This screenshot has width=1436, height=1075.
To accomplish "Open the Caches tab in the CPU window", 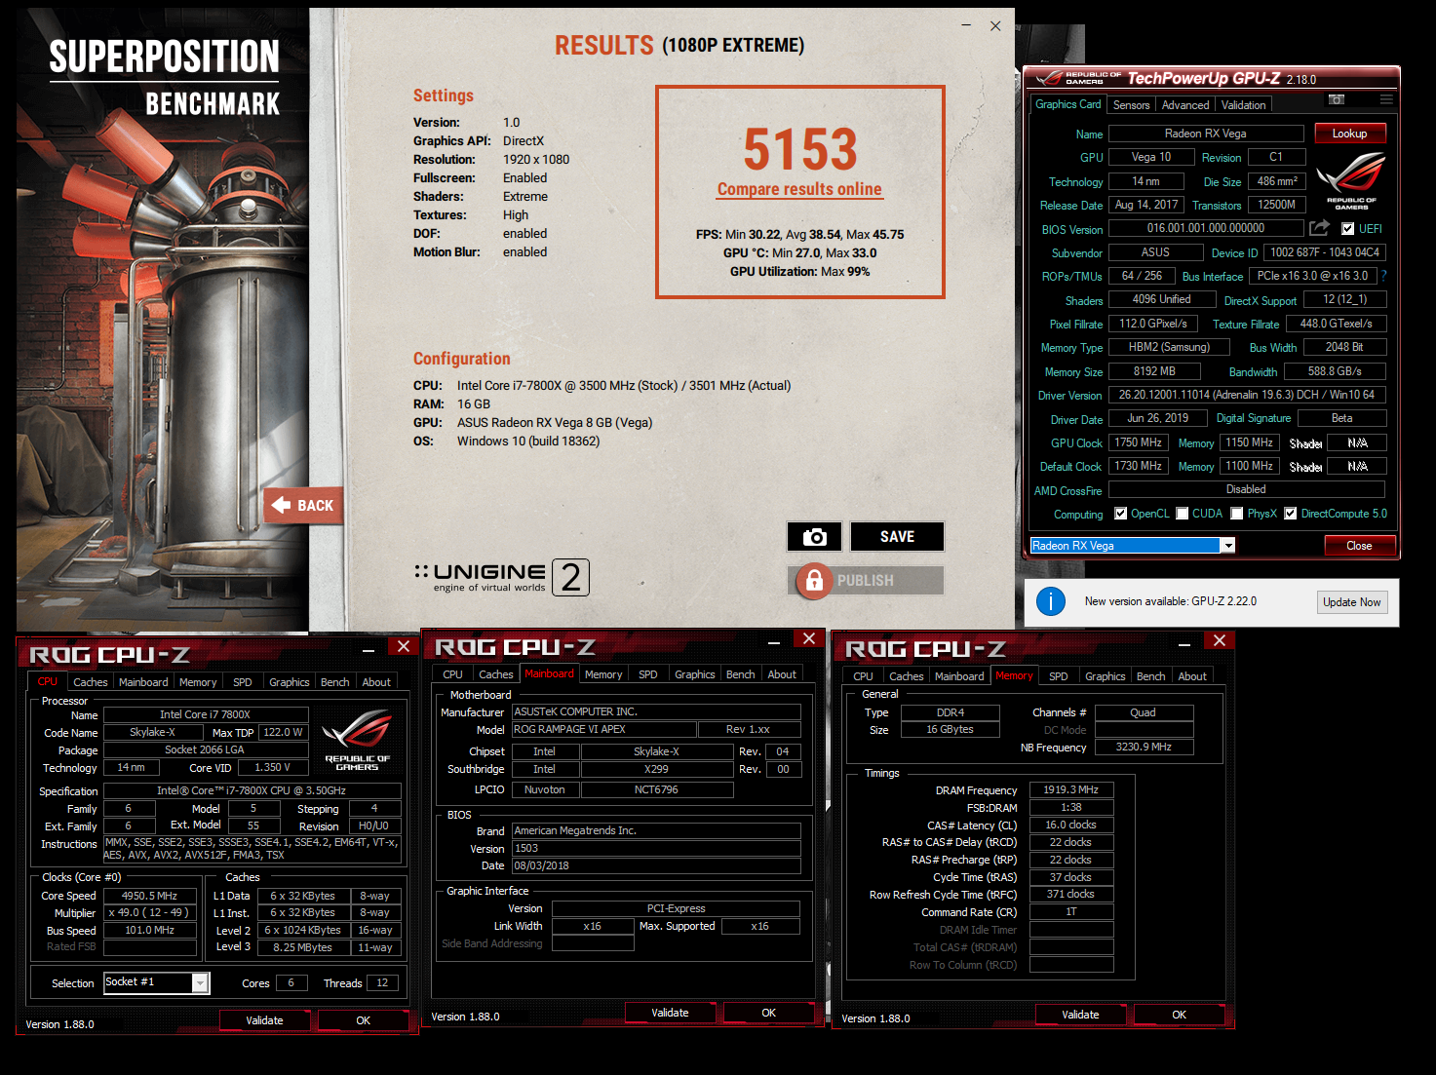I will tap(91, 682).
